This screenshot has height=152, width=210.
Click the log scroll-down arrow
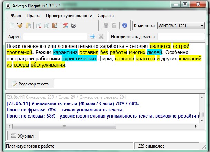point(202,120)
